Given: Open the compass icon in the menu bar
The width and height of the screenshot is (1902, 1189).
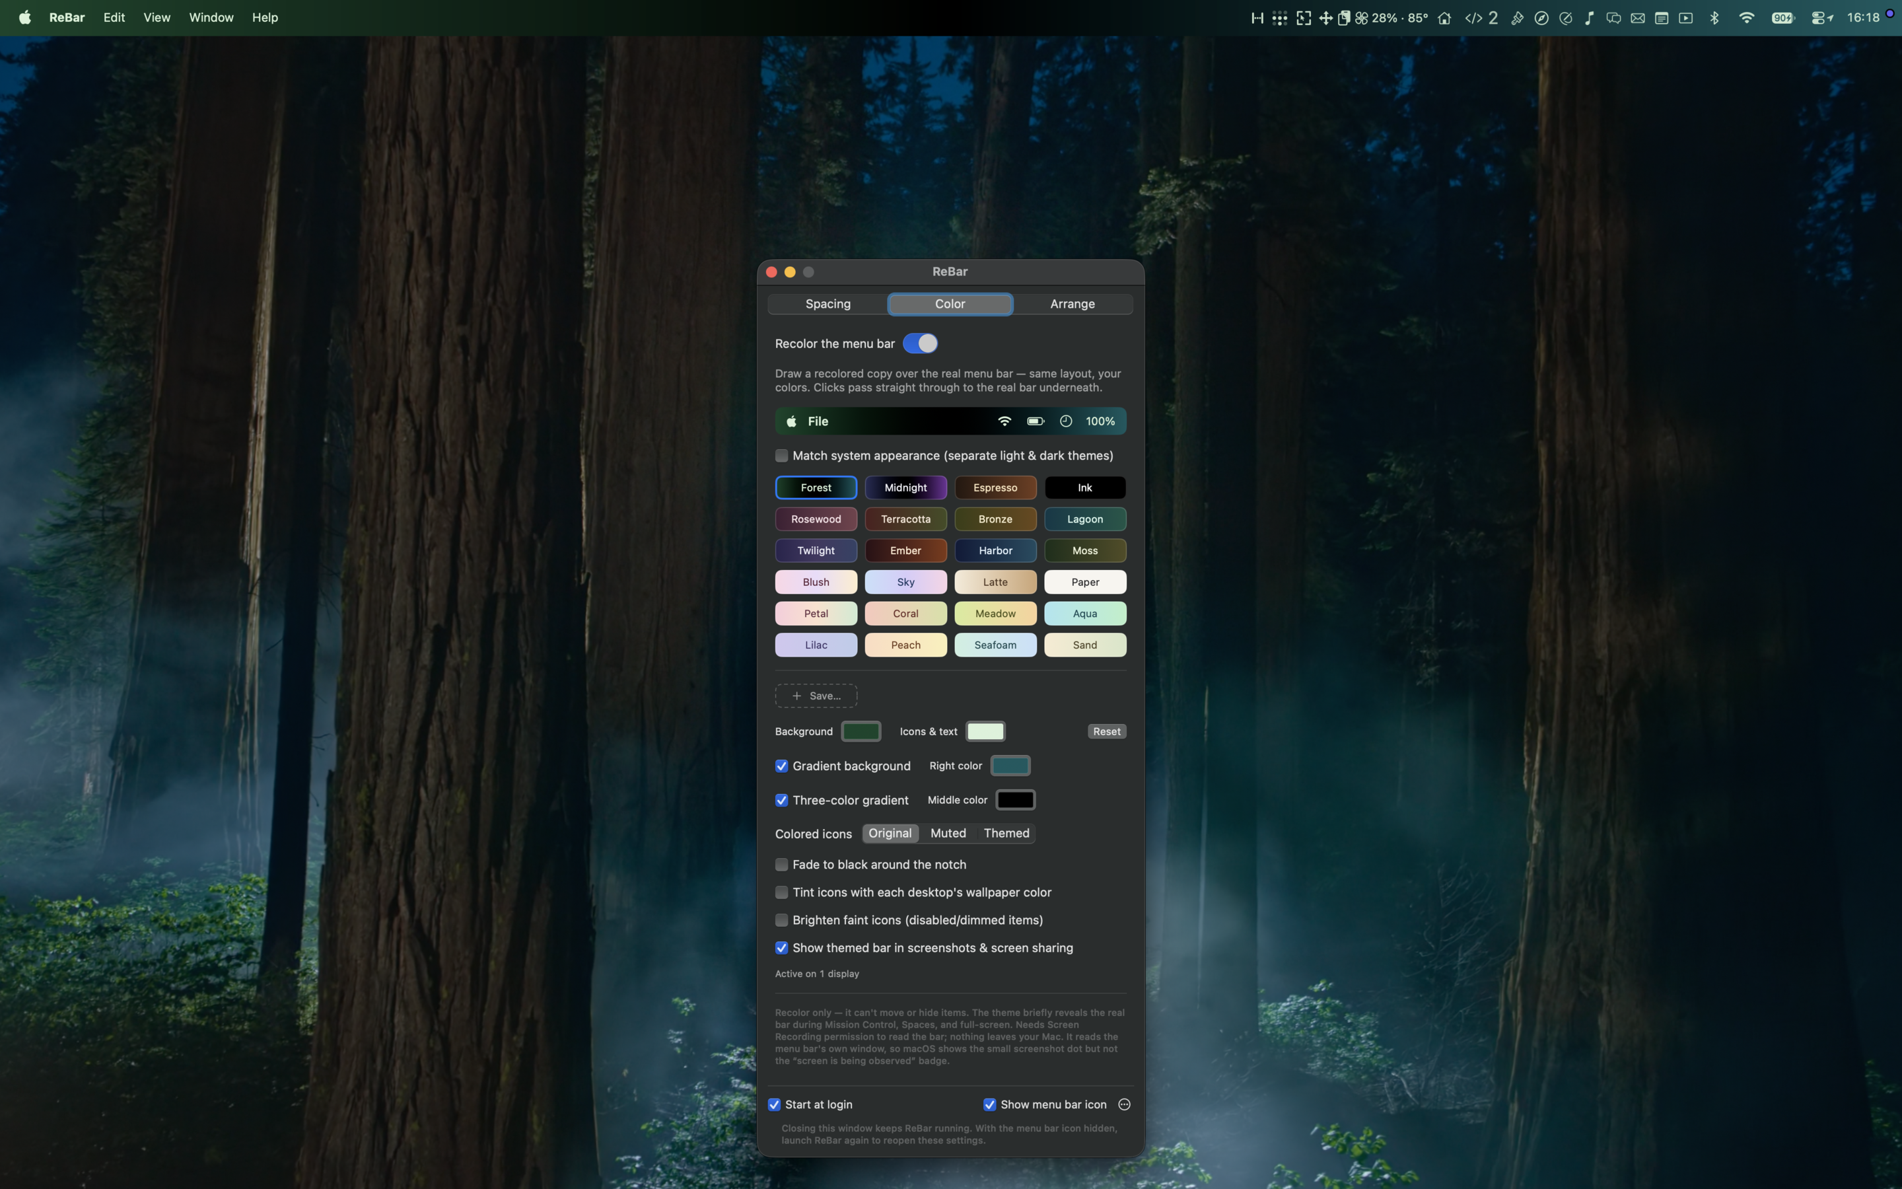Looking at the screenshot, I should click(1541, 18).
